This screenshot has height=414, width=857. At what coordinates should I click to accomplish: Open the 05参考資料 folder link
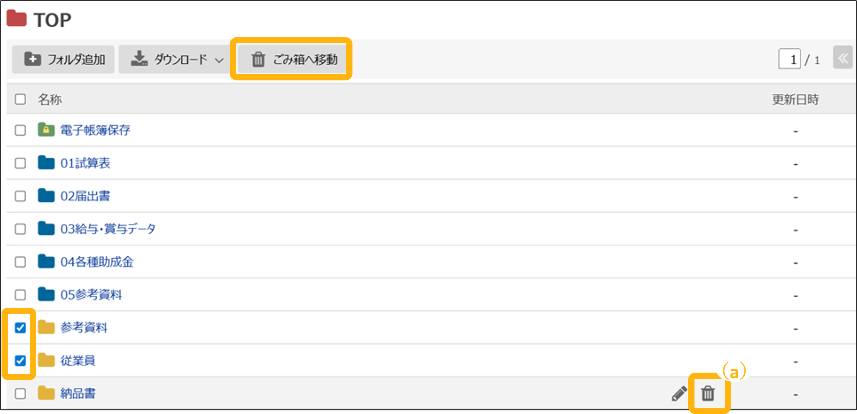point(91,295)
